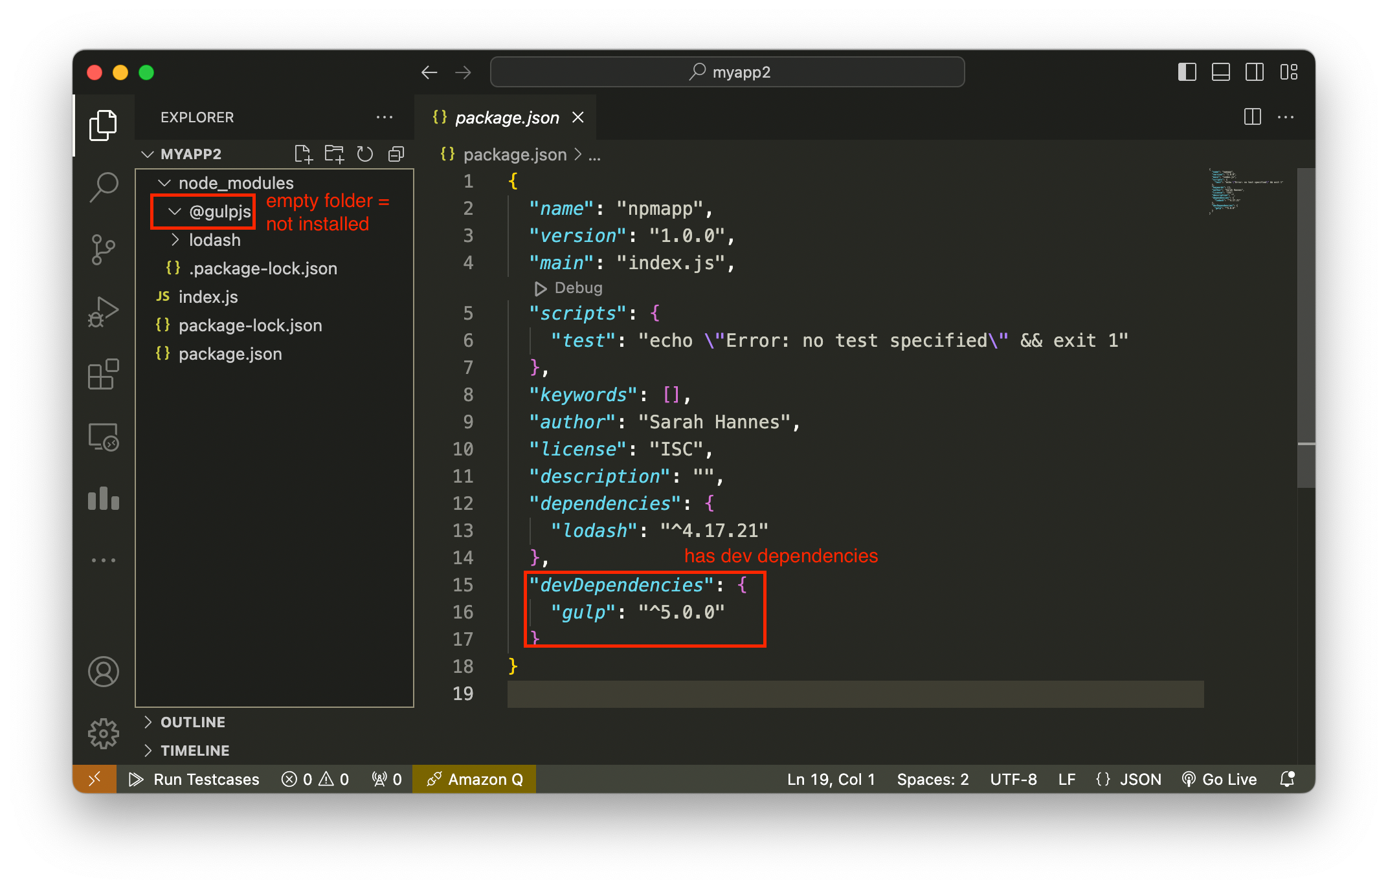Screen dimensions: 1388x889
Task: Click errors and warnings count indicator
Action: point(315,779)
